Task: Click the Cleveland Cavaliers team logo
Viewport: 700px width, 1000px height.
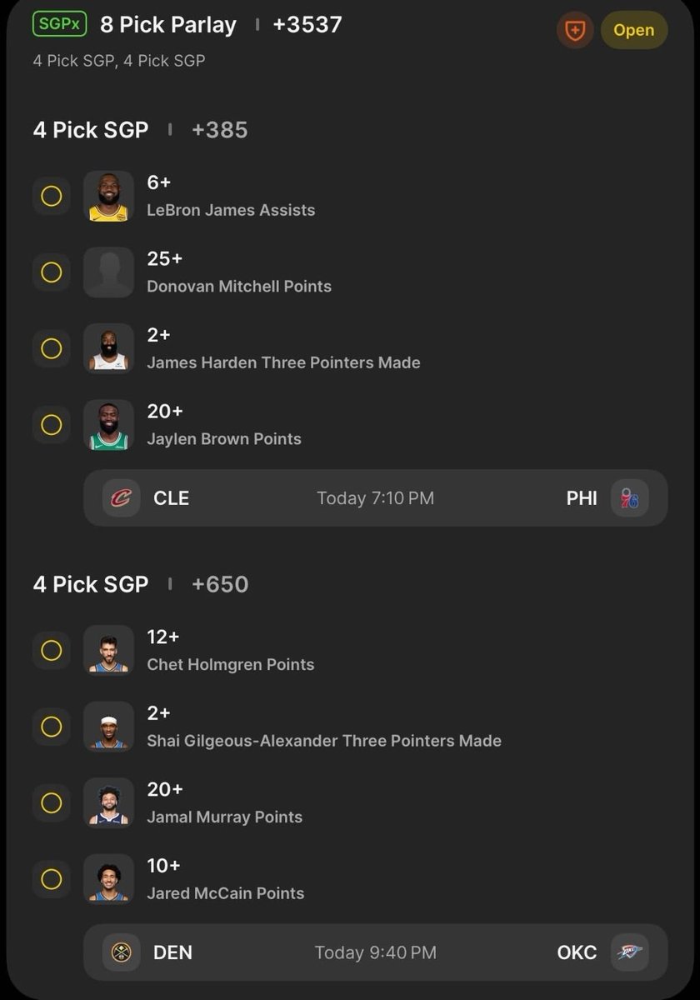Action: (x=122, y=498)
